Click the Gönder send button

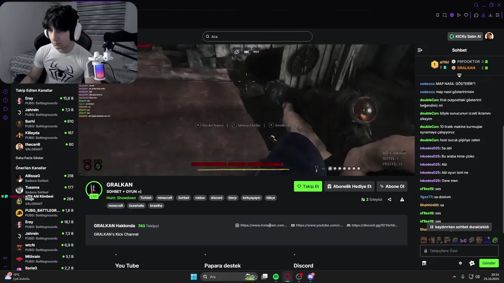[x=489, y=263]
